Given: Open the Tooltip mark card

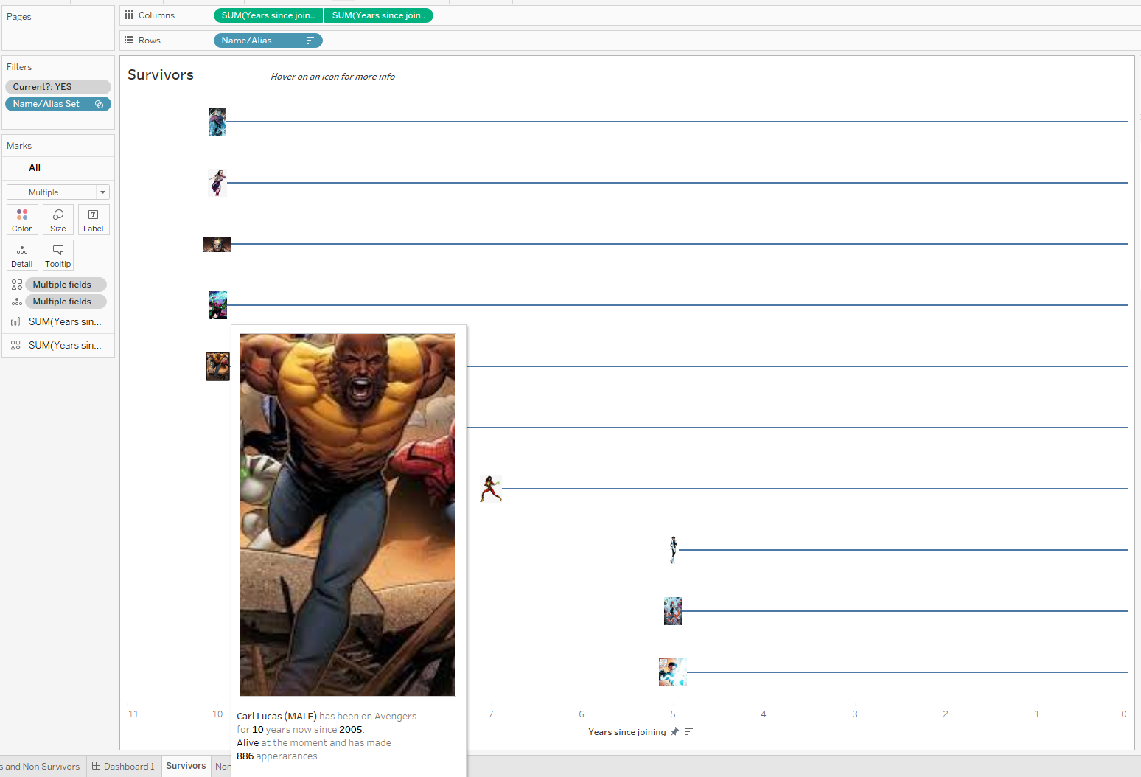Looking at the screenshot, I should pyautogui.click(x=58, y=255).
